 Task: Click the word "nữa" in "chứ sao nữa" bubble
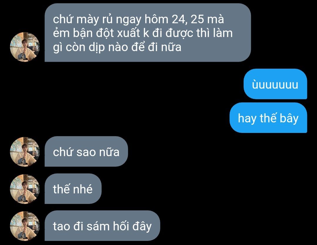coord(109,152)
